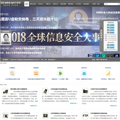Click the 共享文件夹管理软件 folder icon
Viewport: 120px width, 120px height.
tap(85, 91)
